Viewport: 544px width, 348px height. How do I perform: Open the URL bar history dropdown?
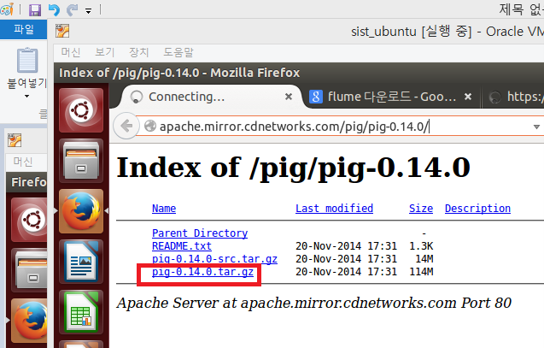[x=537, y=127]
